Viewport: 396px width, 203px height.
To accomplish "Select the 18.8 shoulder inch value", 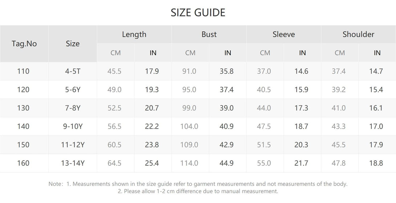I will [376, 163].
